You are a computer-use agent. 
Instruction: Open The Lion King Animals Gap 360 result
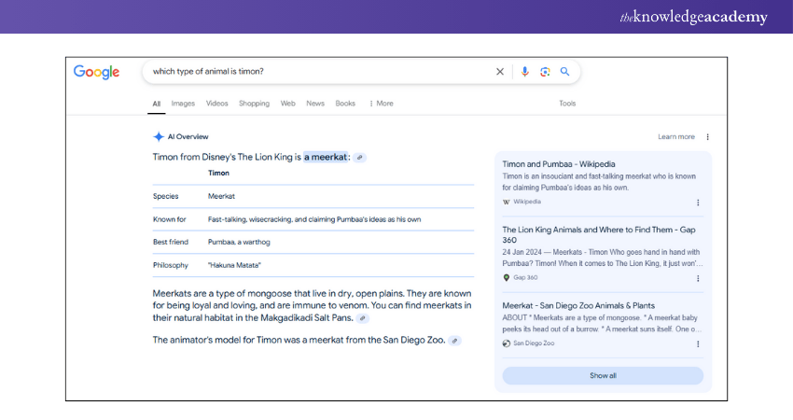(x=599, y=235)
